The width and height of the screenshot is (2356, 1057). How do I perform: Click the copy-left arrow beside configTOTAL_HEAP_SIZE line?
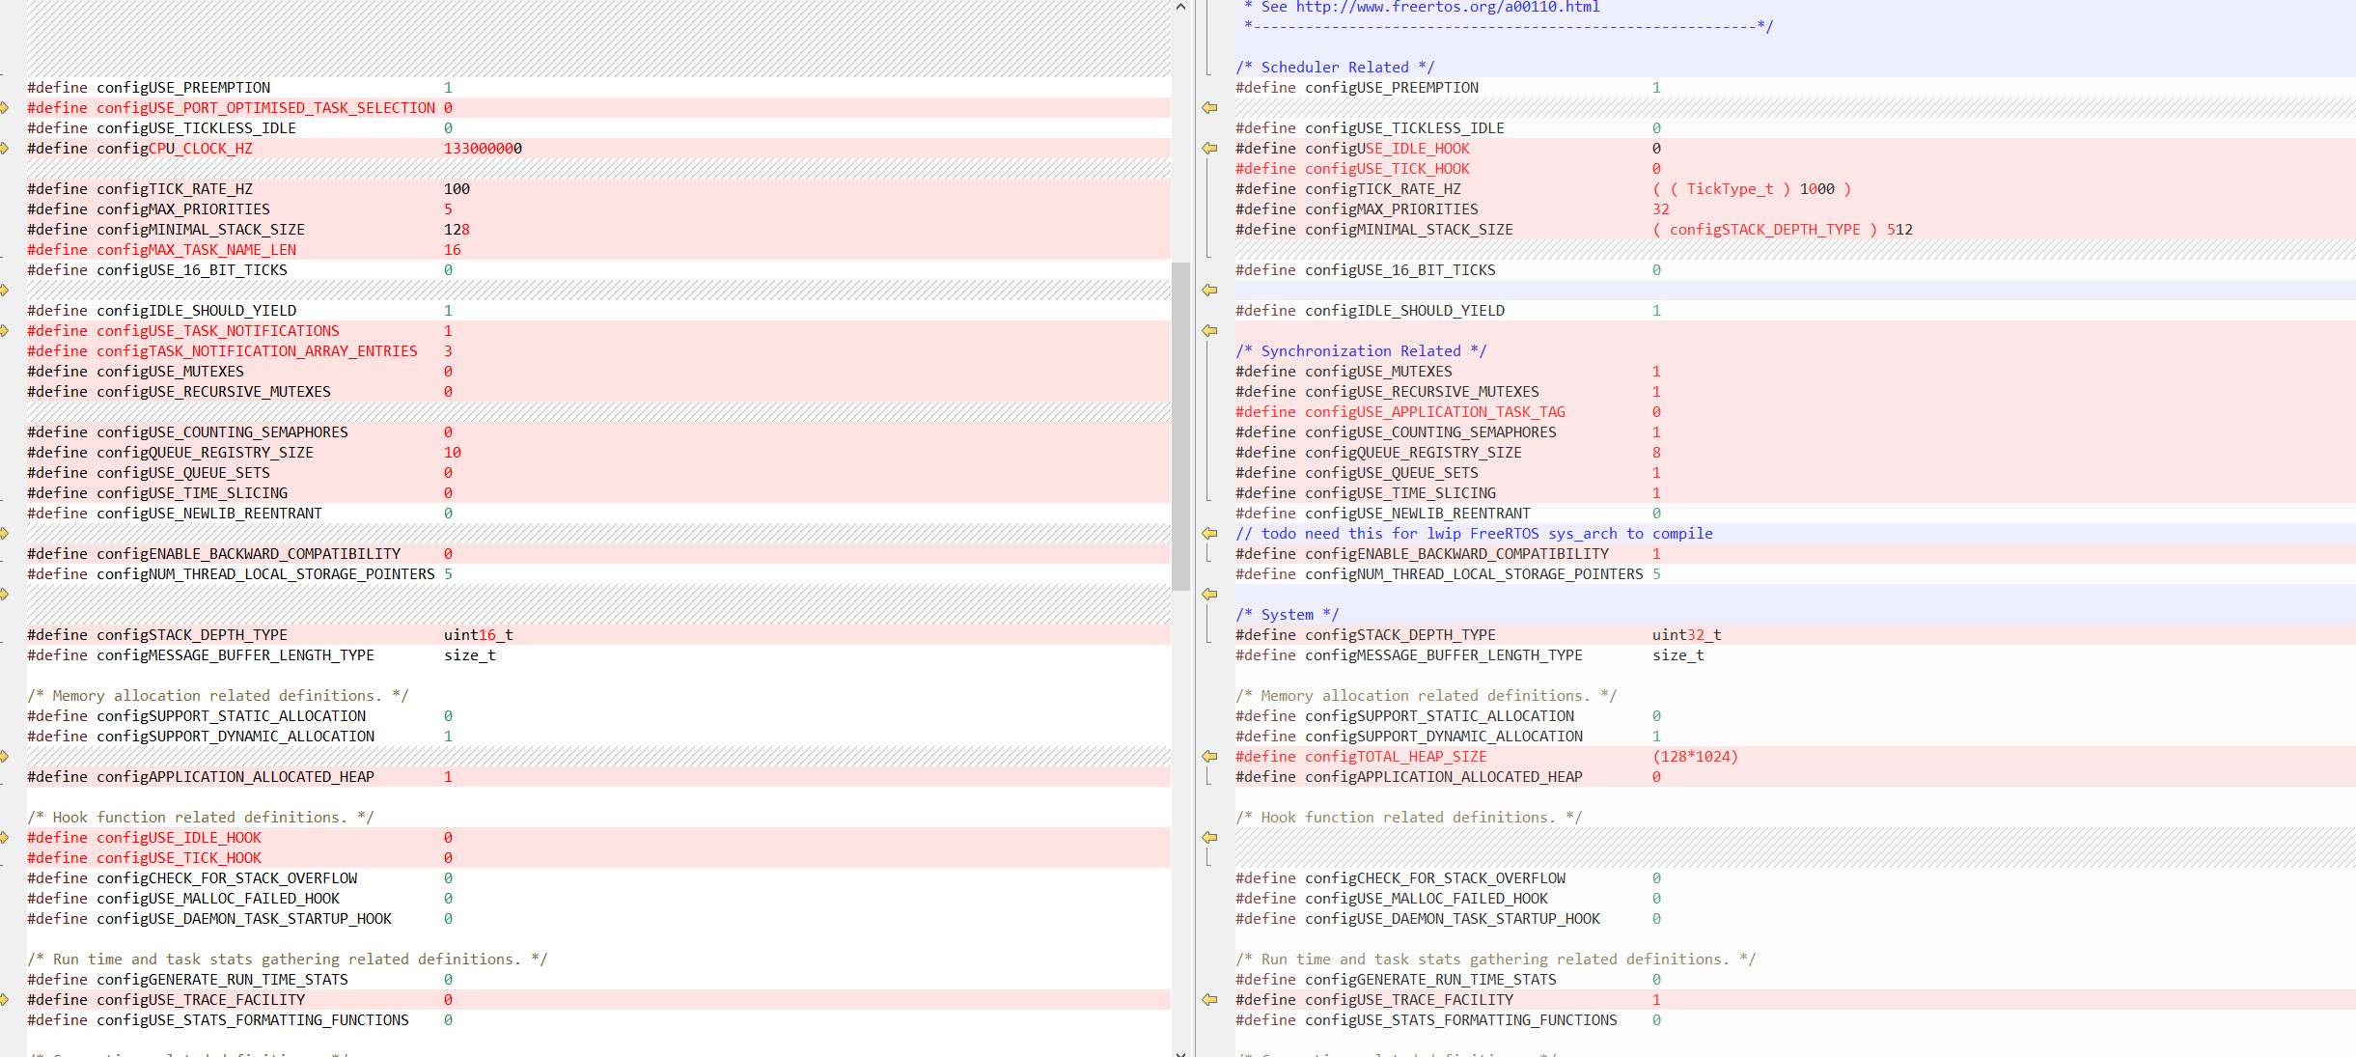[x=1209, y=756]
